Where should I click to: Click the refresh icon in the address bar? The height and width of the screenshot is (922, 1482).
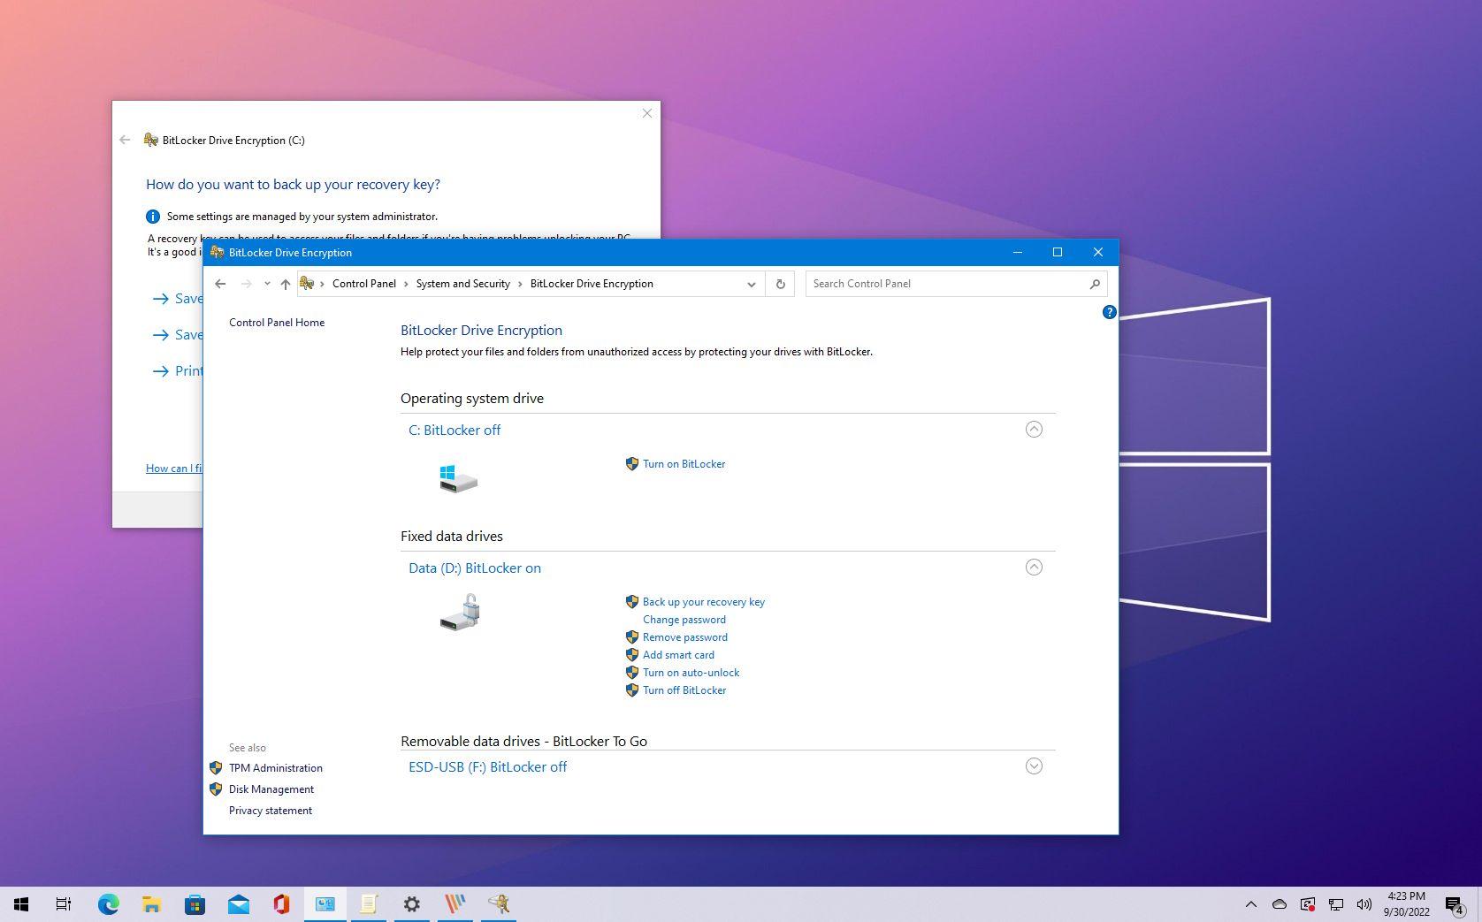pos(780,284)
